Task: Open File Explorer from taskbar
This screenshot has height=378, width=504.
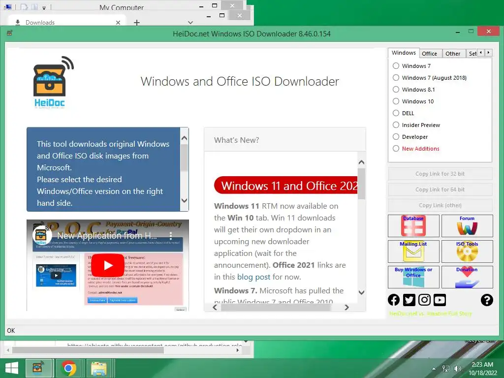Action: (99, 368)
